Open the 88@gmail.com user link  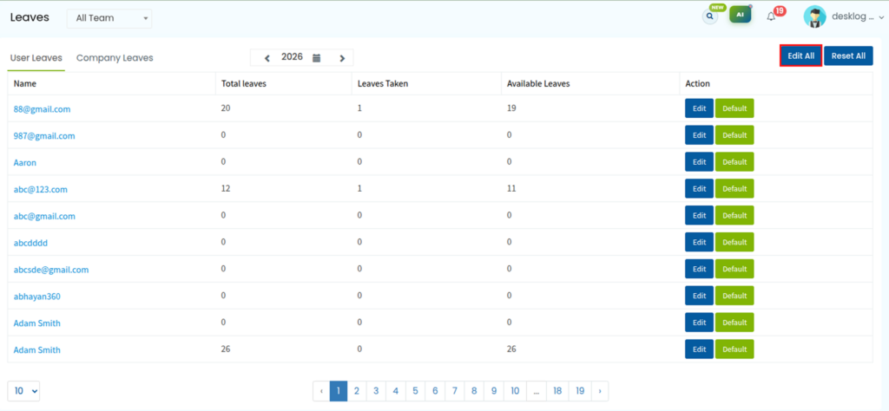[x=42, y=109]
